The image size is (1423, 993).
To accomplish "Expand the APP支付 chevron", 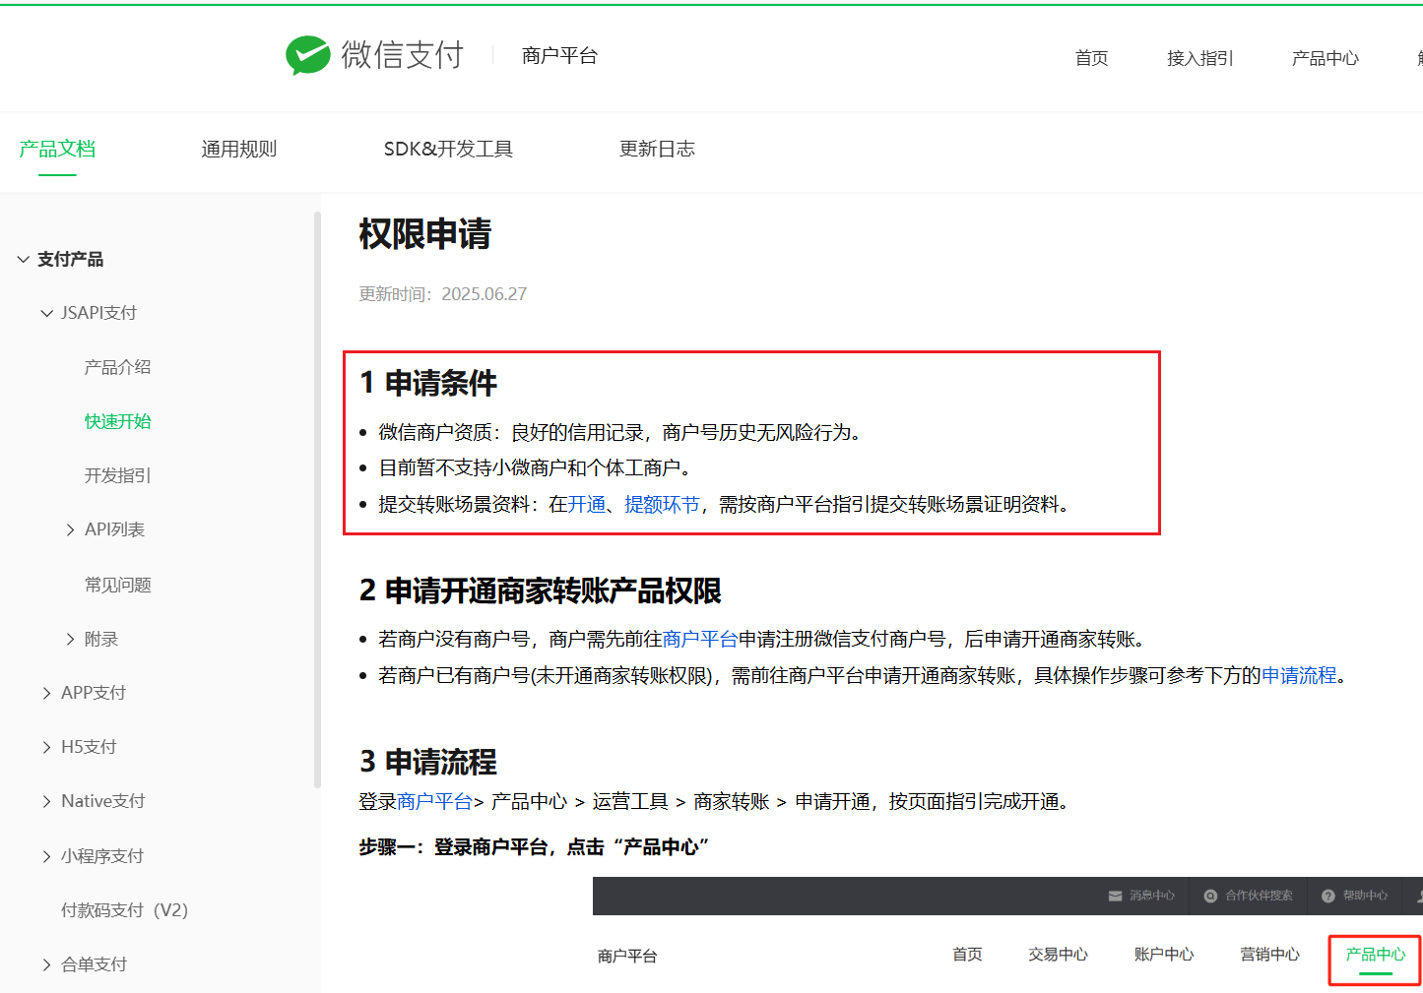I will click(46, 694).
